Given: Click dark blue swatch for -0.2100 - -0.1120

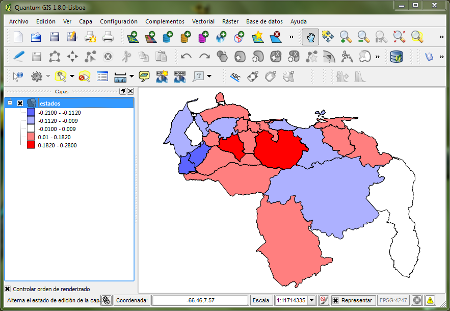Looking at the screenshot, I should click(31, 112).
